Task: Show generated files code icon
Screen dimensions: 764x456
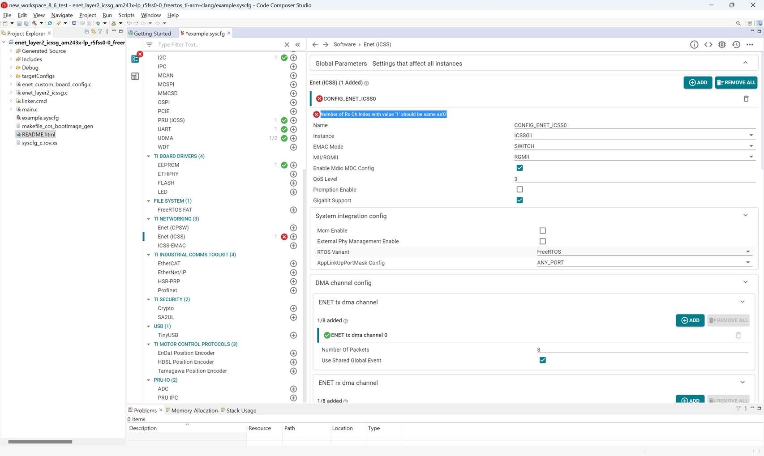Action: click(x=708, y=44)
